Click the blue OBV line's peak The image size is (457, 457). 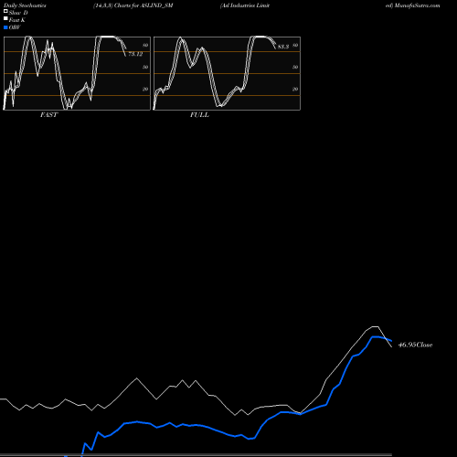pos(375,337)
